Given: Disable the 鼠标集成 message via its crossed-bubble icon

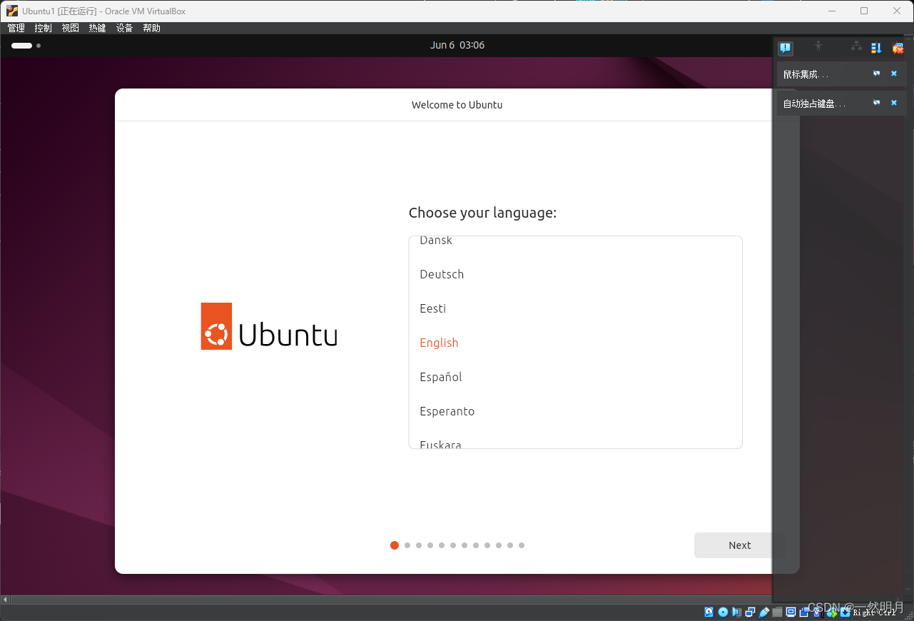Looking at the screenshot, I should (876, 74).
